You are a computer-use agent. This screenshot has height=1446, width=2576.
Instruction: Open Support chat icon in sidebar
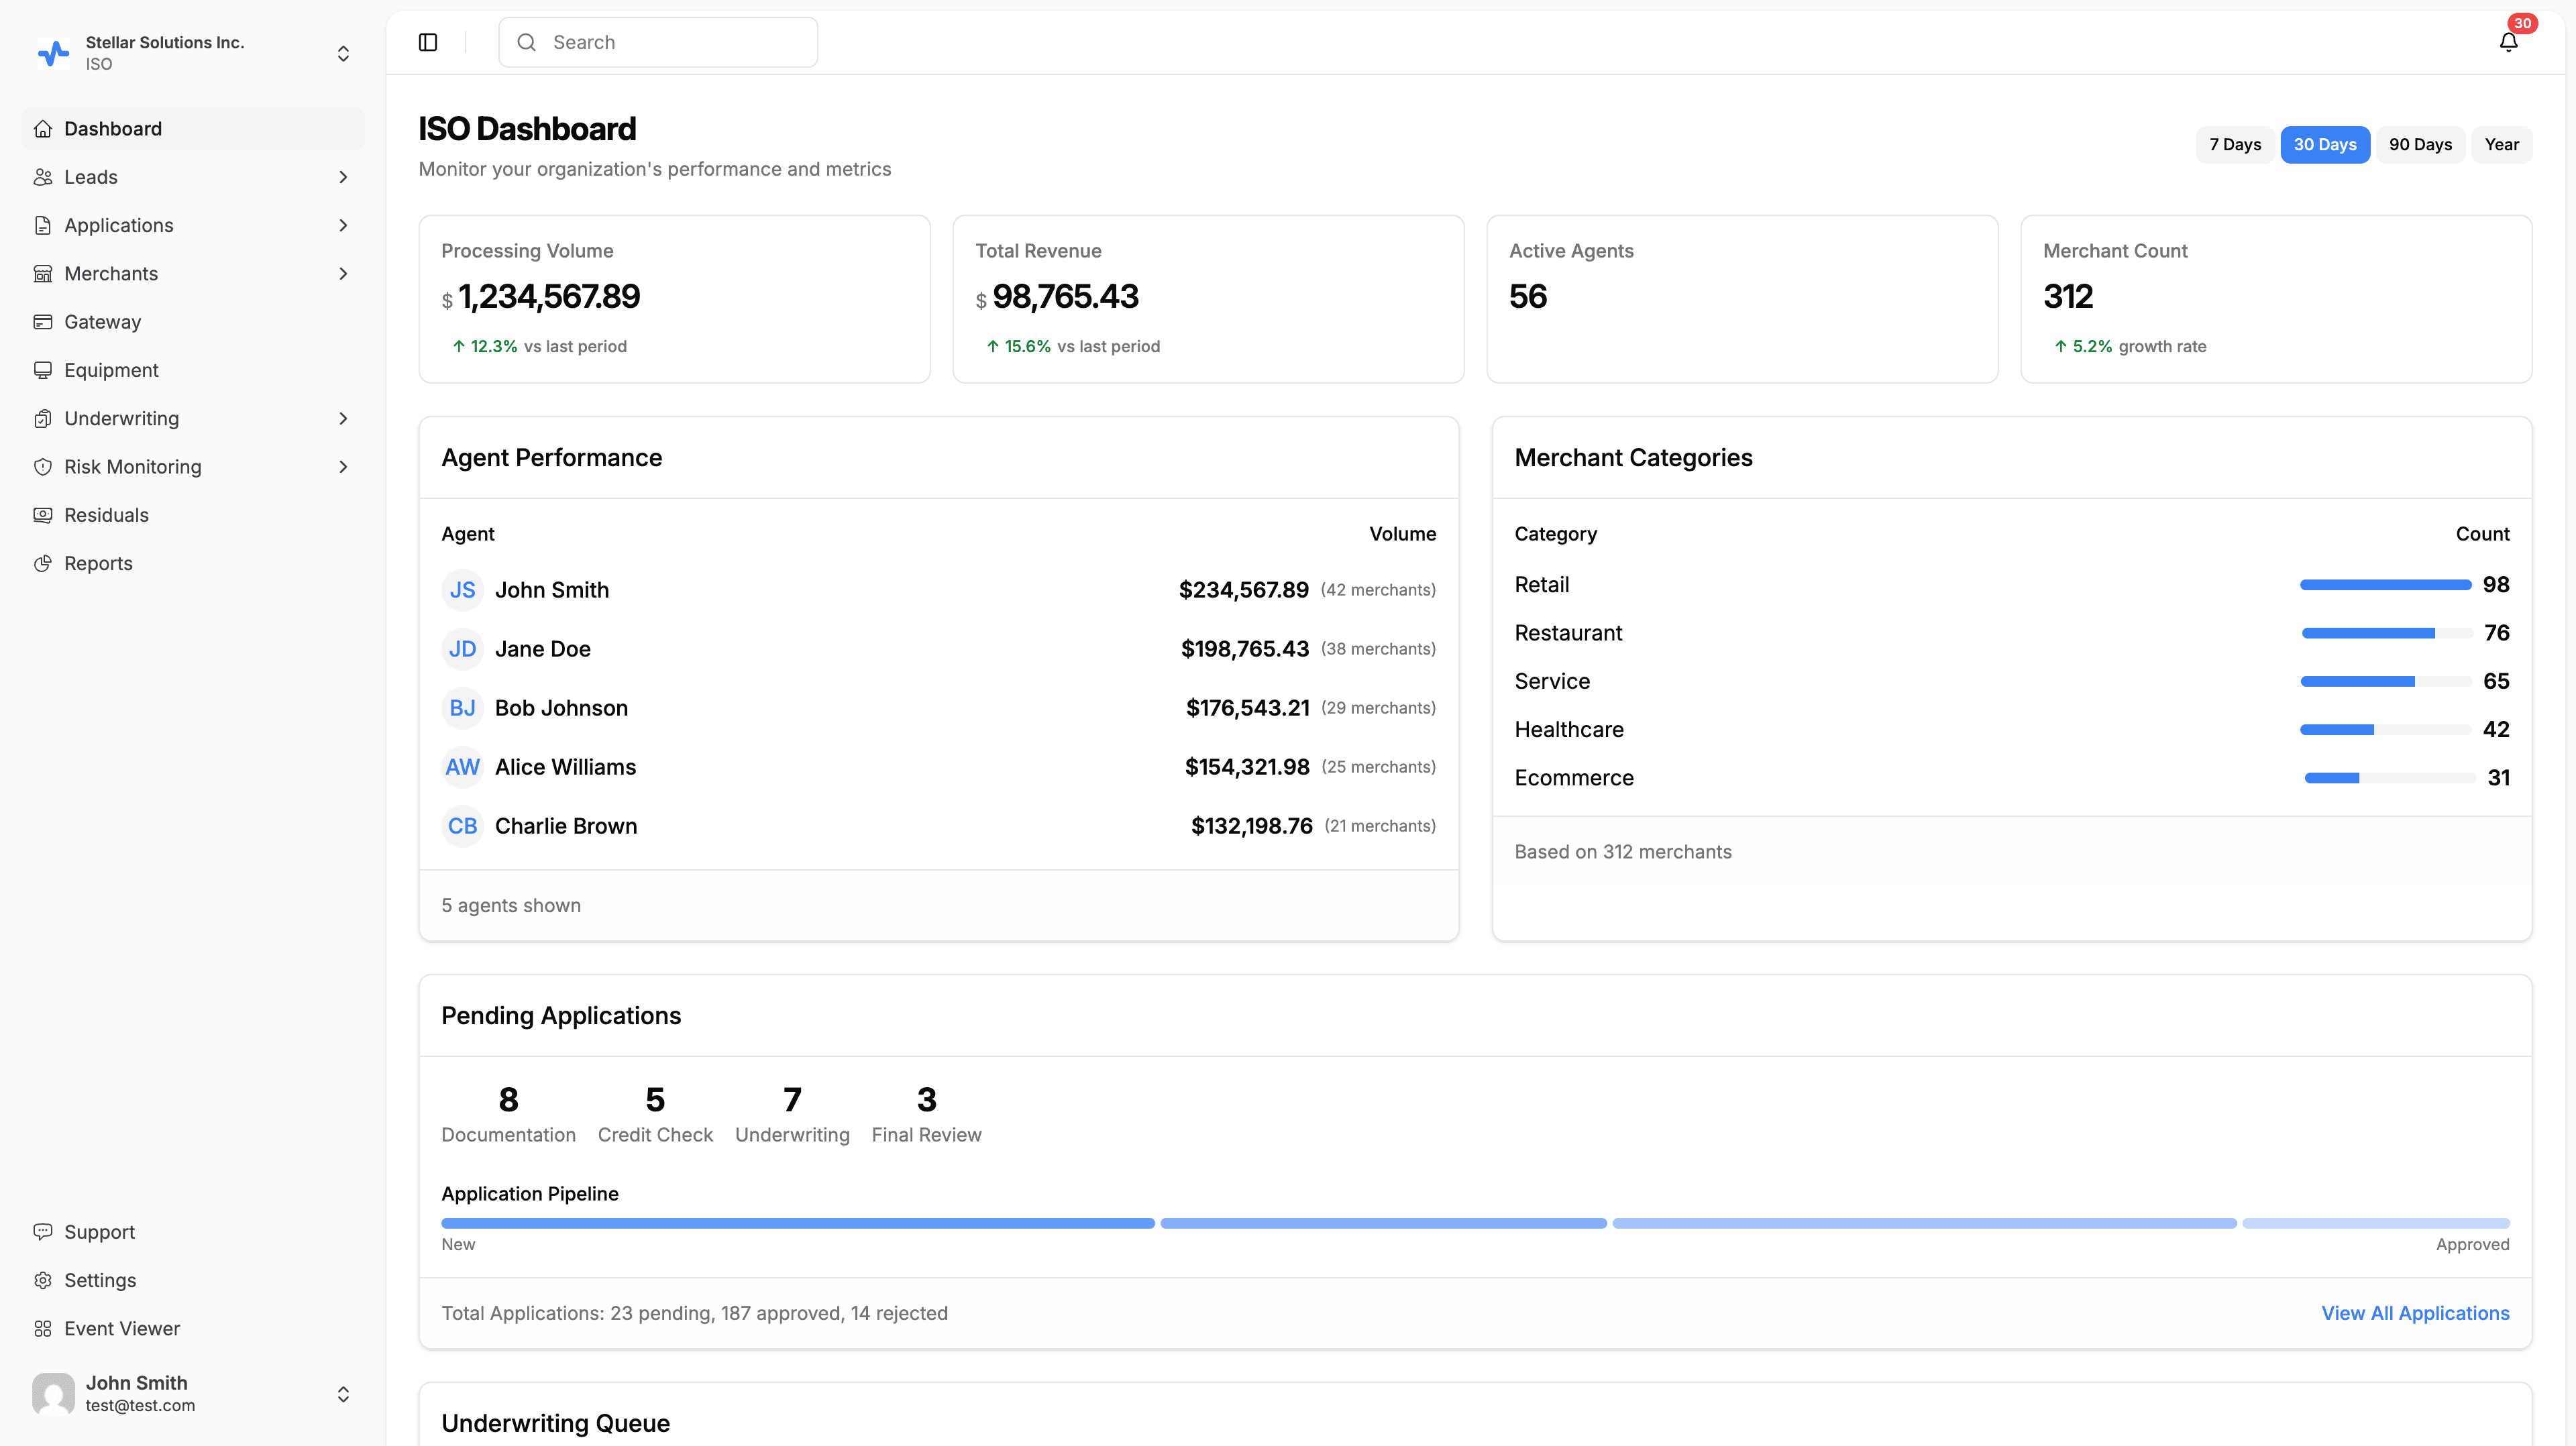42,1232
